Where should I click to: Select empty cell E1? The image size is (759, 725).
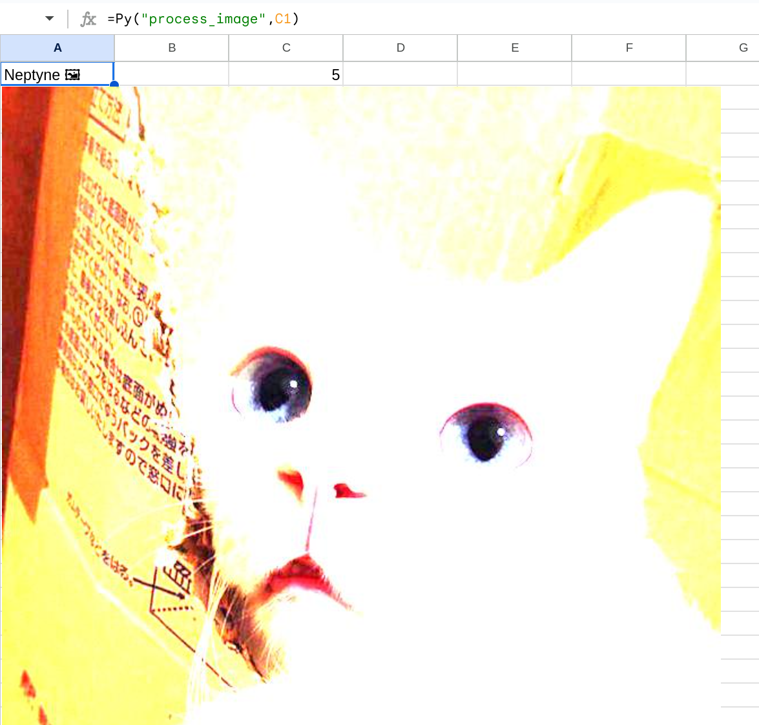click(x=514, y=74)
